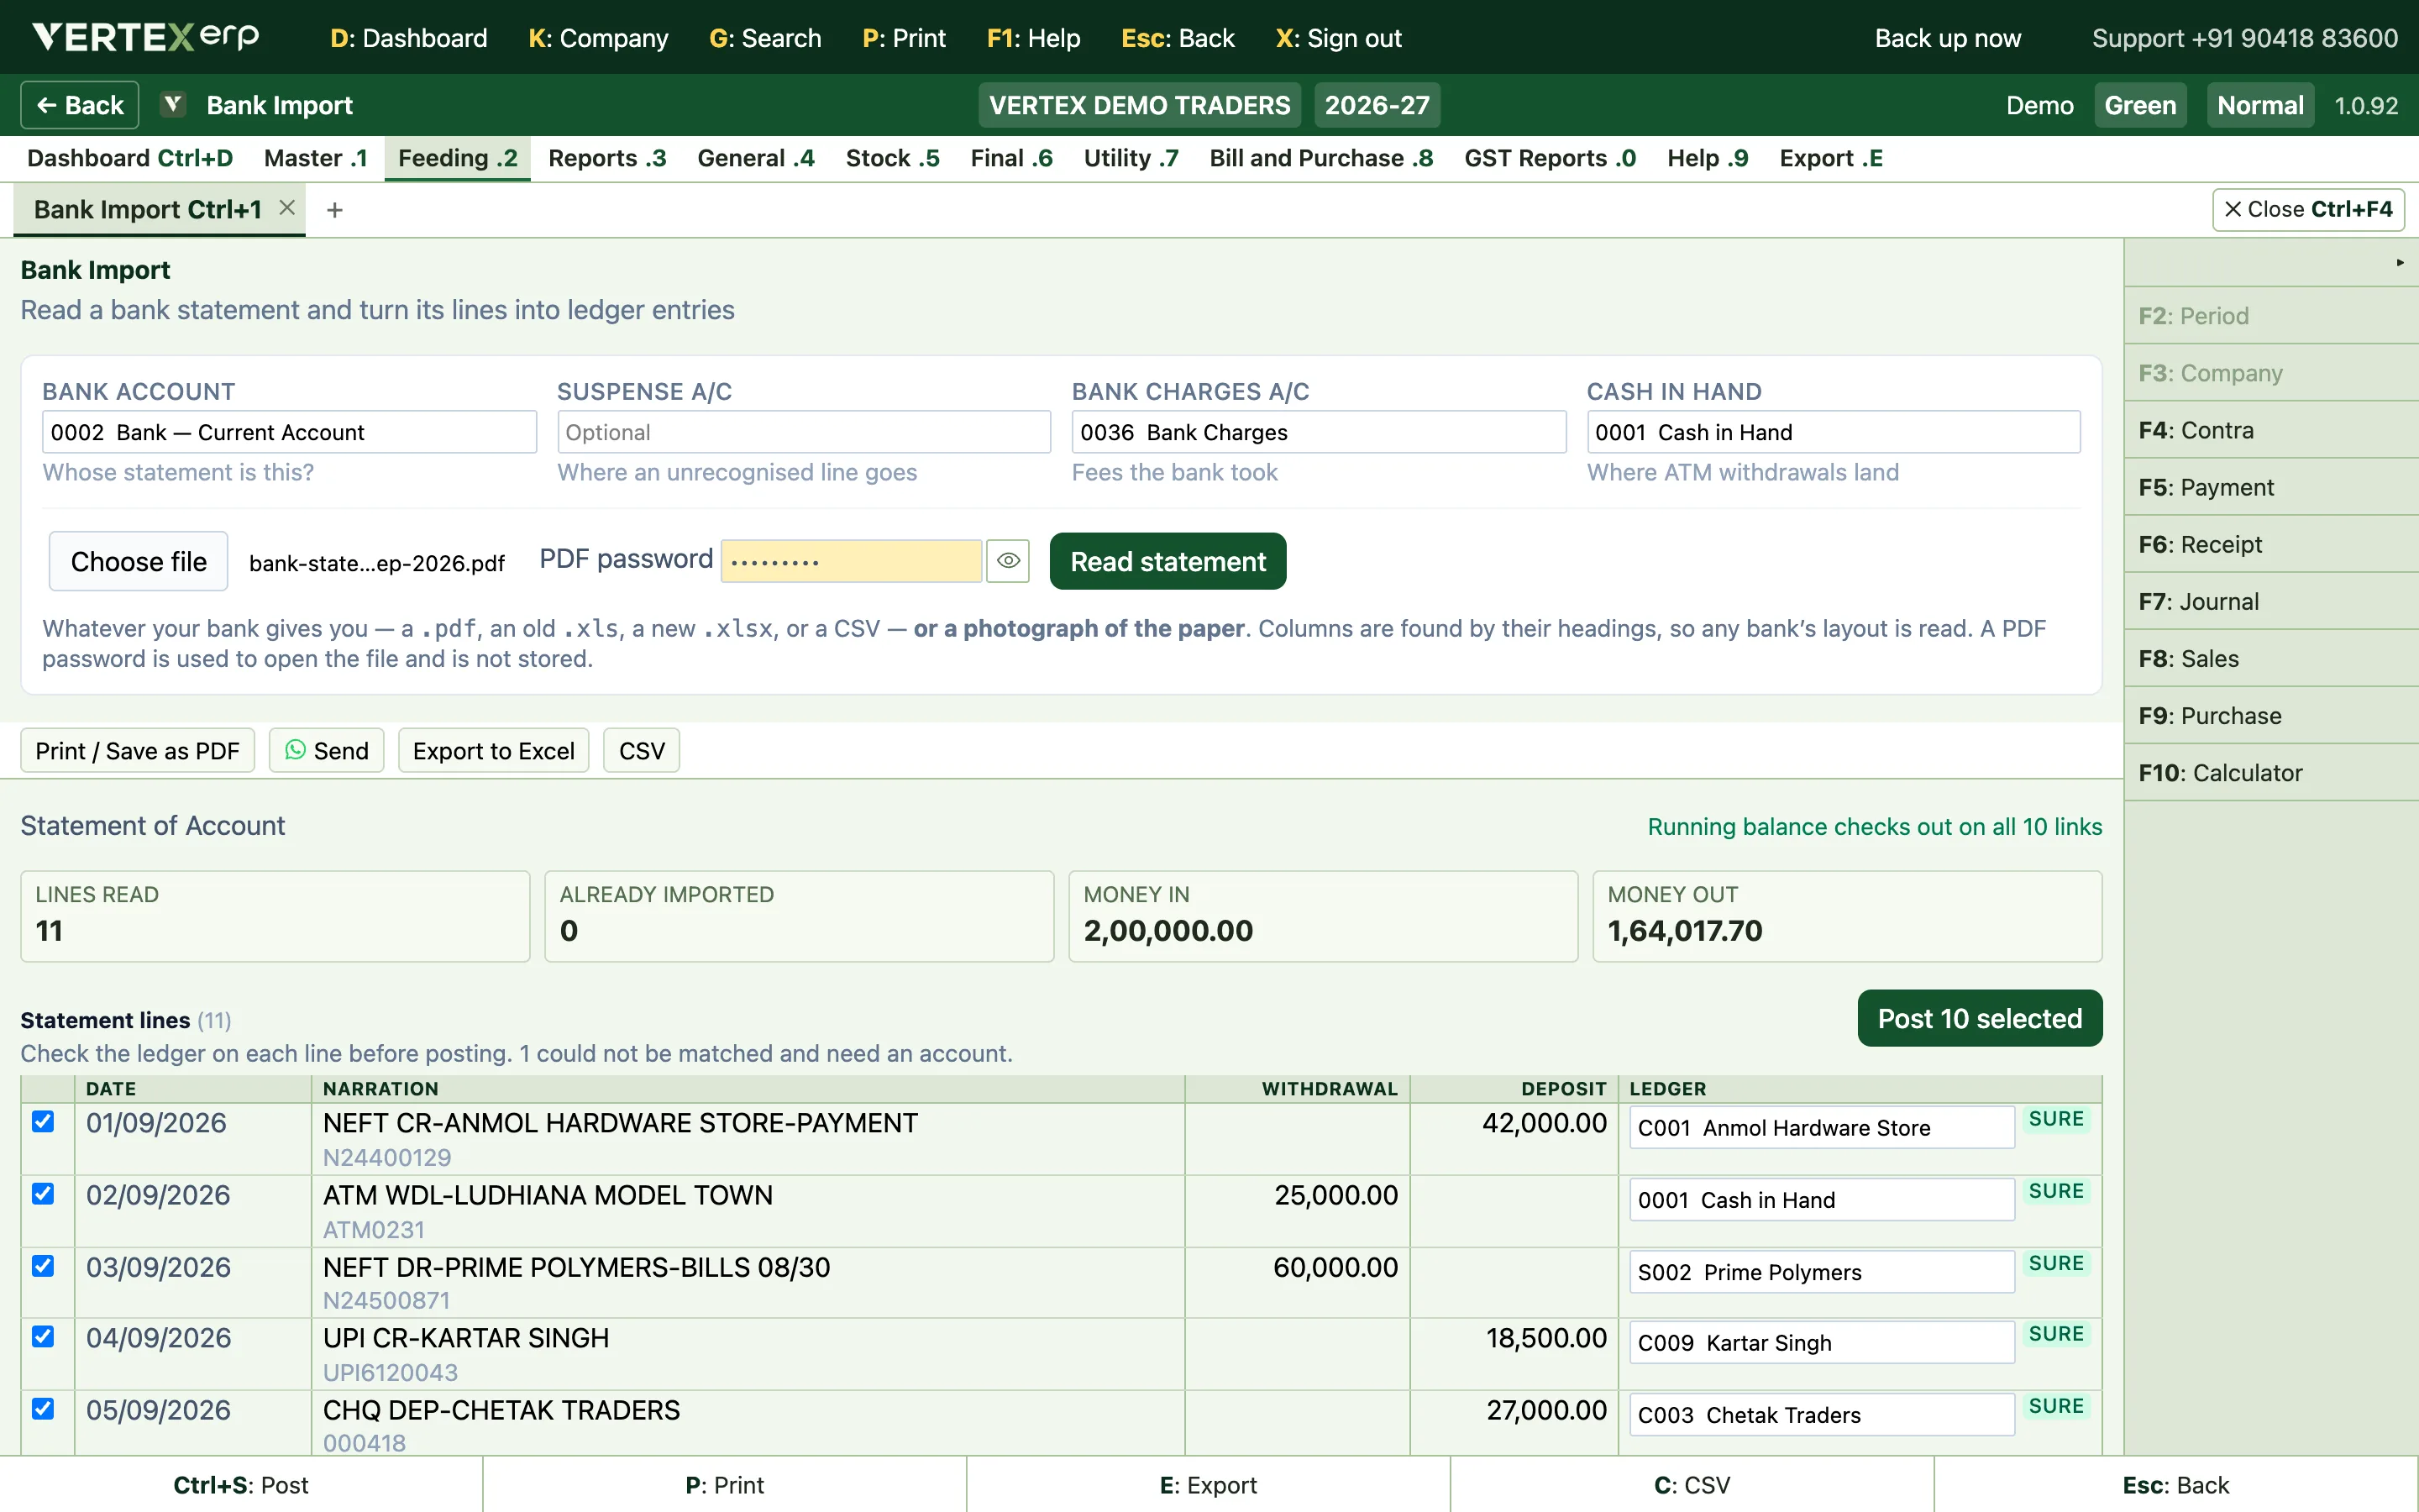Screen dimensions: 2419x1512
Task: Toggle checkbox for 05/09/2026 Chetak Traders line
Action: click(43, 1408)
